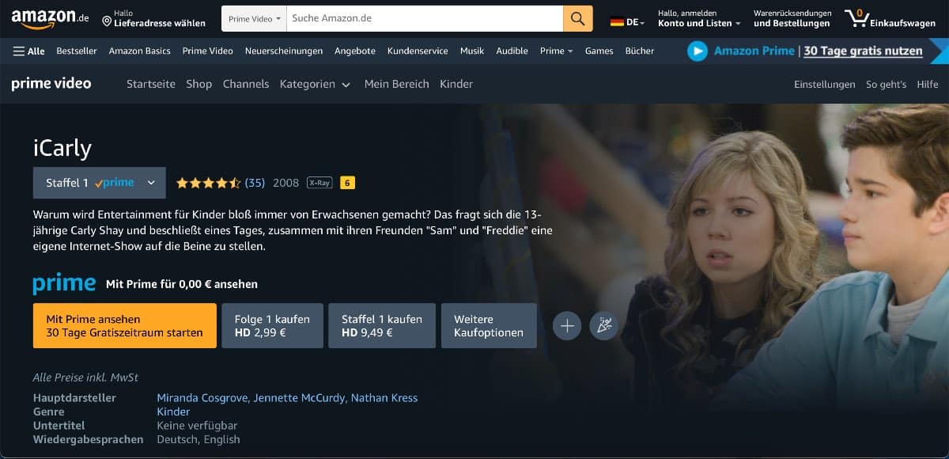
Task: Click the star rating
Action: pos(208,183)
